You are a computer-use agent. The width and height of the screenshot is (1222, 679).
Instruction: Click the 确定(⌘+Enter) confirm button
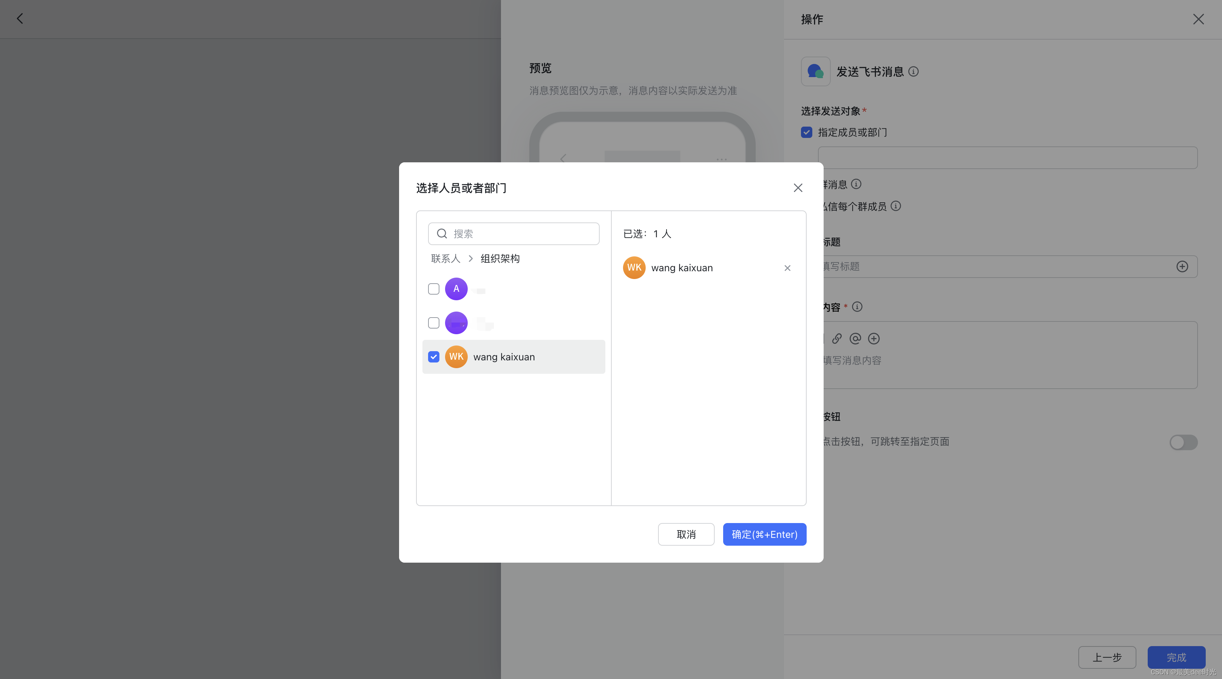click(x=764, y=534)
